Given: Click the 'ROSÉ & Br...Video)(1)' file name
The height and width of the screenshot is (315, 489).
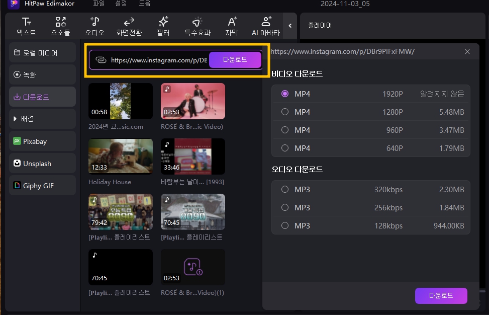Looking at the screenshot, I should pyautogui.click(x=192, y=292).
